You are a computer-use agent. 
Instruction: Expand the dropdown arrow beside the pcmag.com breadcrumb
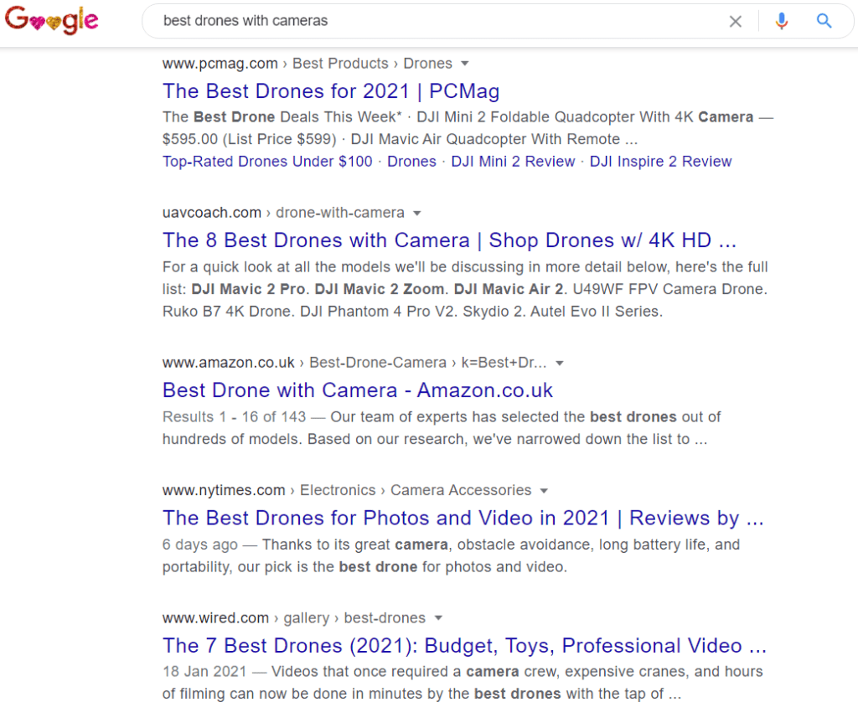coord(465,64)
